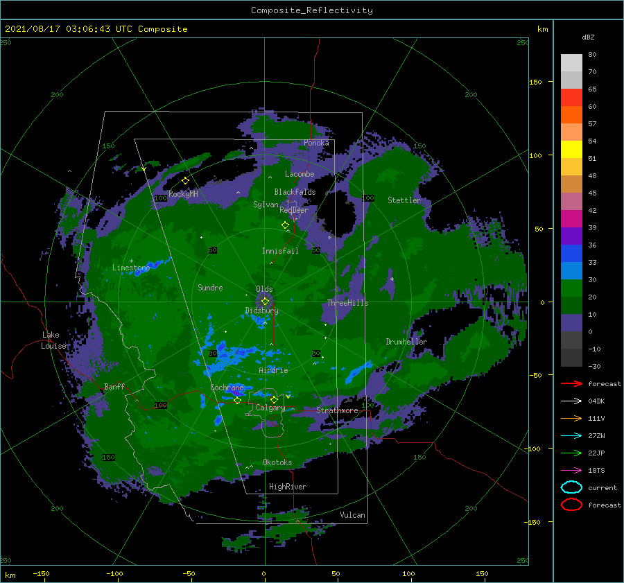Click the Calgary city label

270,408
